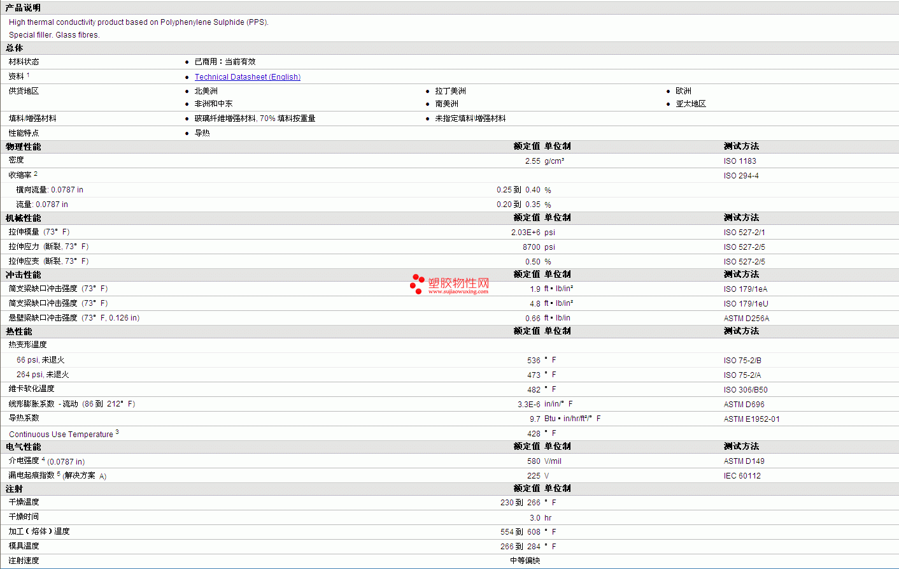Click the 南美洲 region entry
This screenshot has width=899, height=569.
(446, 104)
